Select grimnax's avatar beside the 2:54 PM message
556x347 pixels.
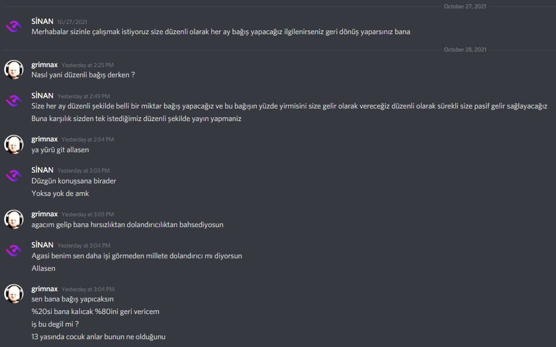click(x=13, y=144)
